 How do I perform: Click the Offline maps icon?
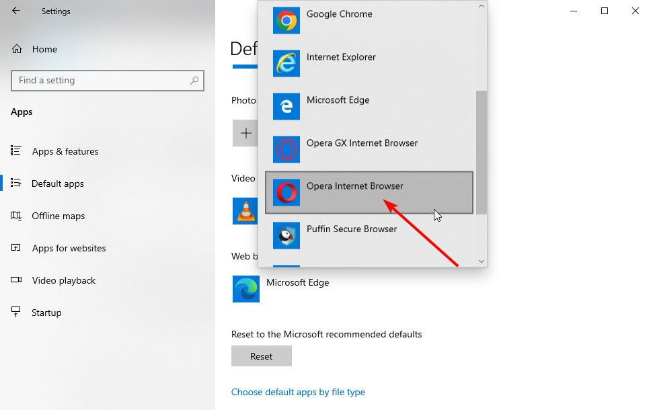(15, 215)
